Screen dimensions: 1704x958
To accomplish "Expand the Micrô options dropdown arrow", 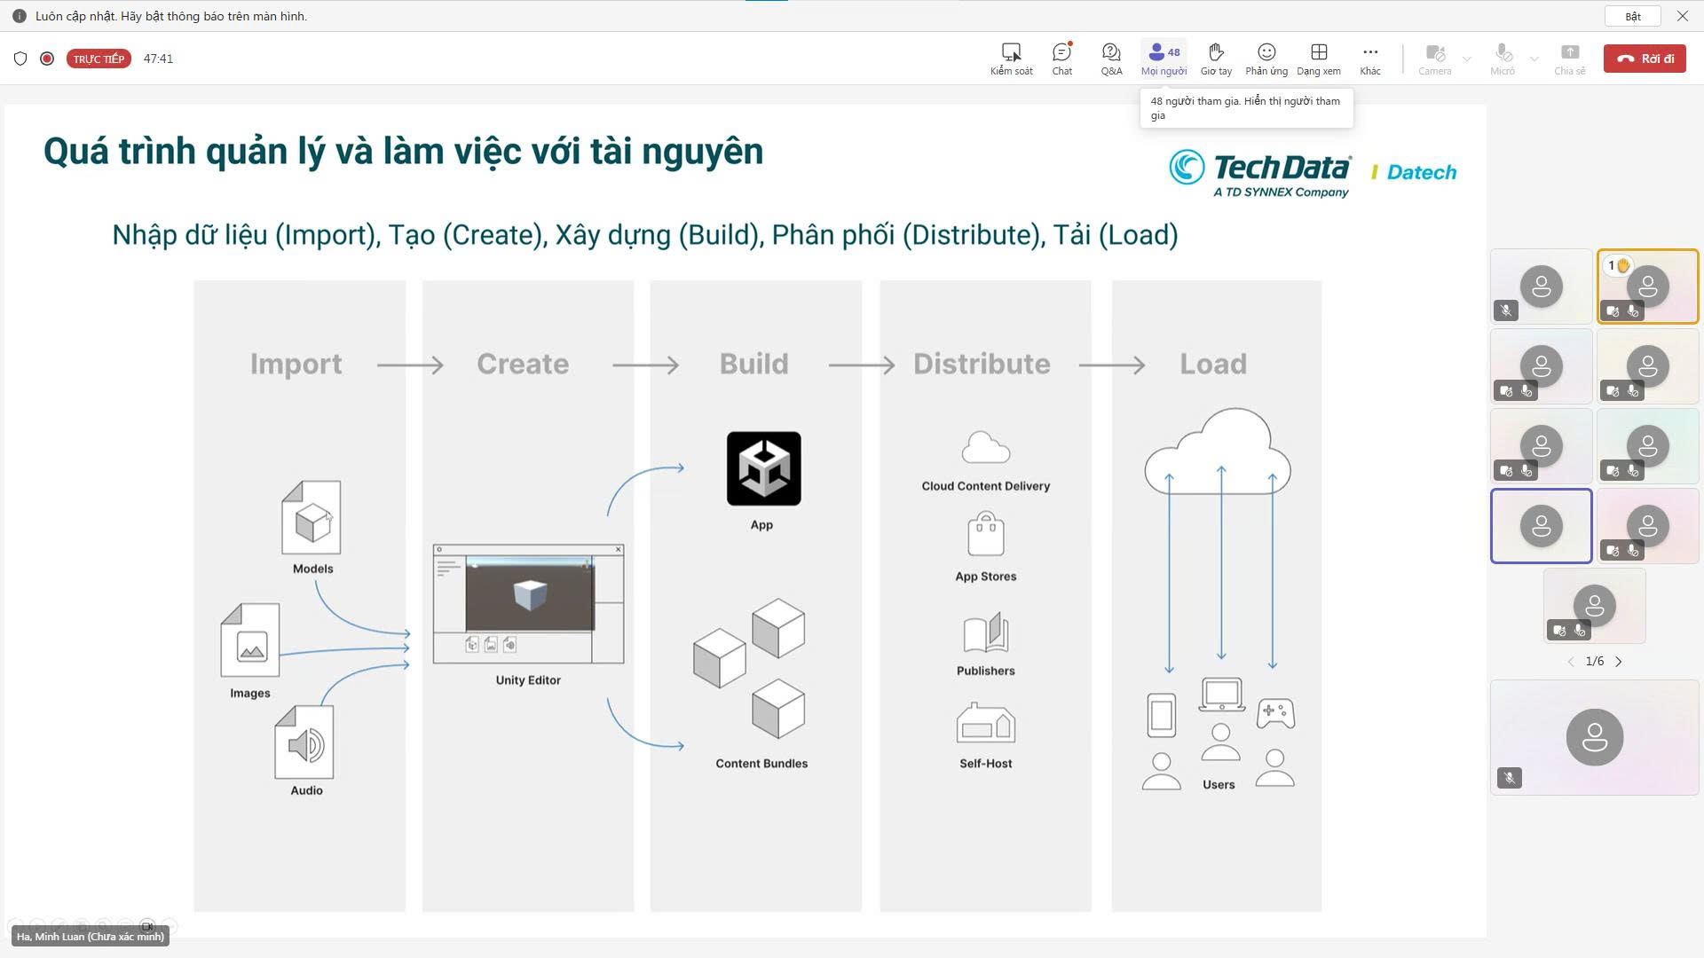I will pos(1534,59).
